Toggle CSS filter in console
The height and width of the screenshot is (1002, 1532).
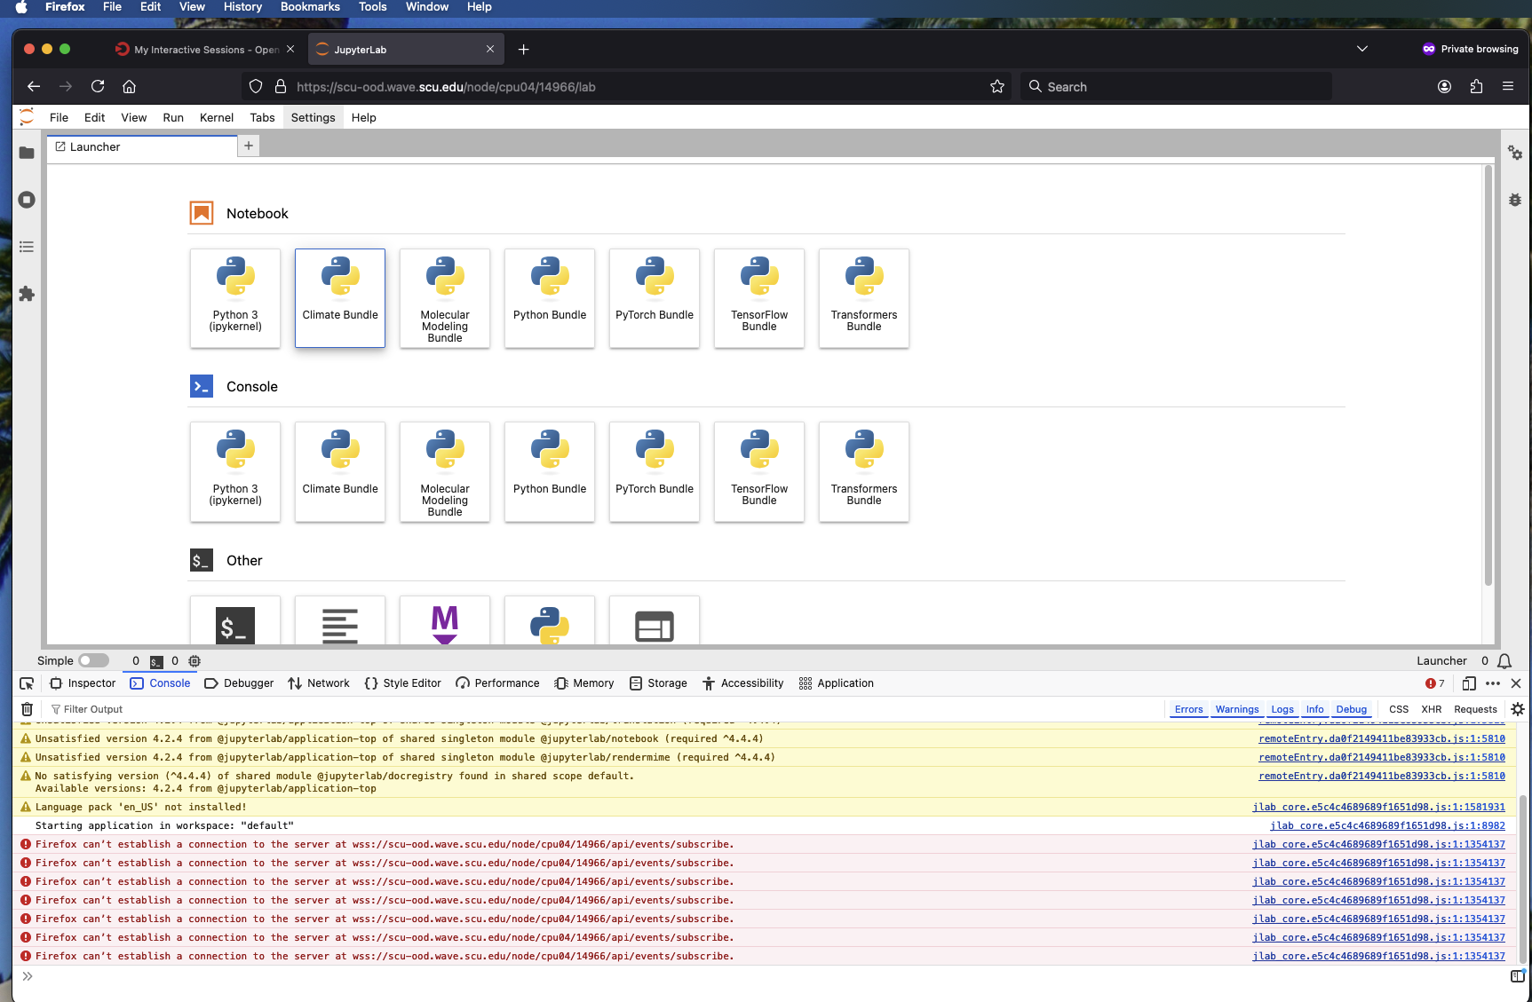point(1399,709)
